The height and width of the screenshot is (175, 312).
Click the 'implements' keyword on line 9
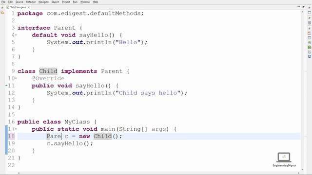(79, 71)
